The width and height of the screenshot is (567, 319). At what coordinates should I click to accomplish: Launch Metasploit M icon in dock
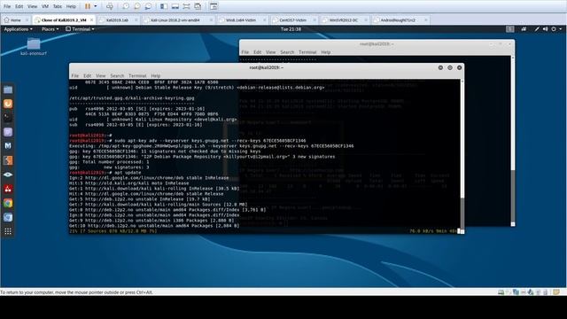(8, 146)
